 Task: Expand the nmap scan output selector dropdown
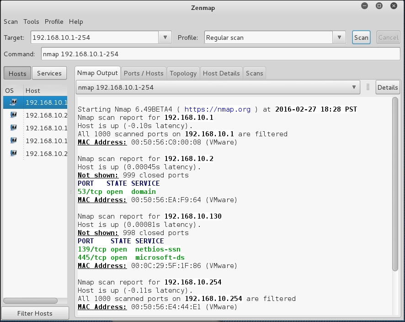tap(354, 87)
